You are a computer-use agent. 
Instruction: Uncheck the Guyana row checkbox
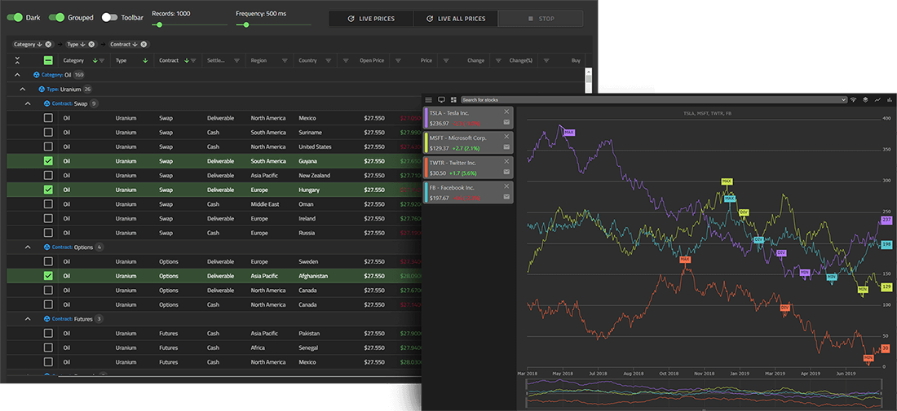48,161
